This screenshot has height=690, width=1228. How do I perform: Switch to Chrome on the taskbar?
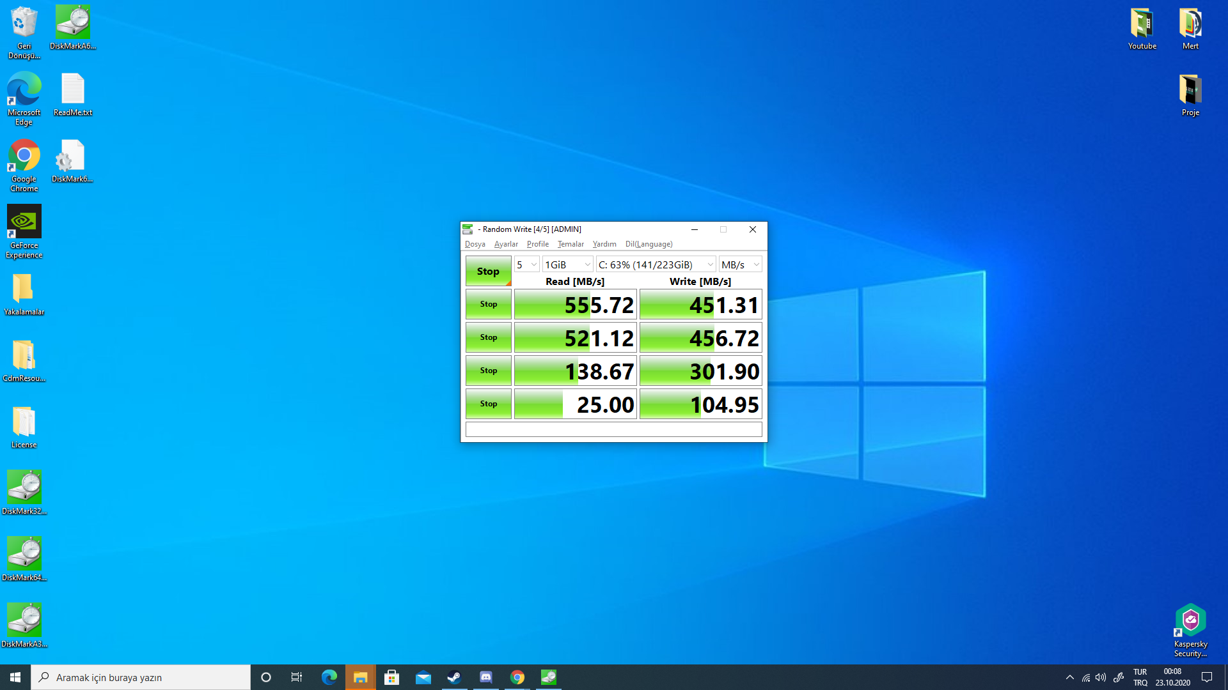click(517, 677)
